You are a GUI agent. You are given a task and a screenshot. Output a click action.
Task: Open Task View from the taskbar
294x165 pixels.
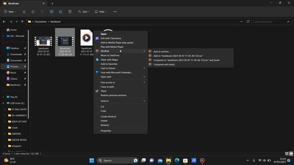tap(143, 160)
